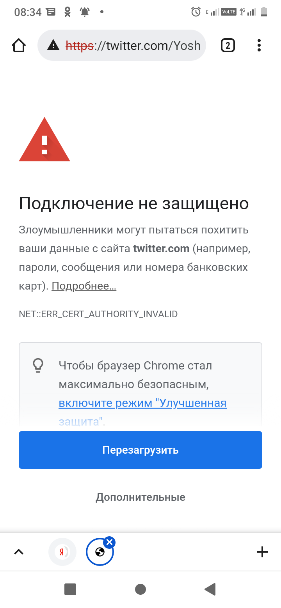
Task: Switch to the Yandex tab in the bottom strip
Action: [62, 551]
